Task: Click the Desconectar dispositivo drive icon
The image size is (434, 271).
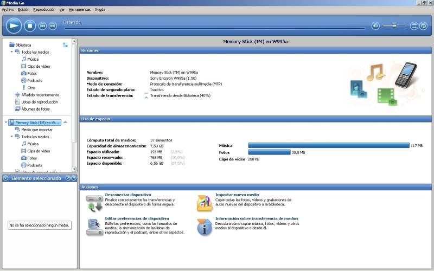Action: pyautogui.click(x=94, y=203)
